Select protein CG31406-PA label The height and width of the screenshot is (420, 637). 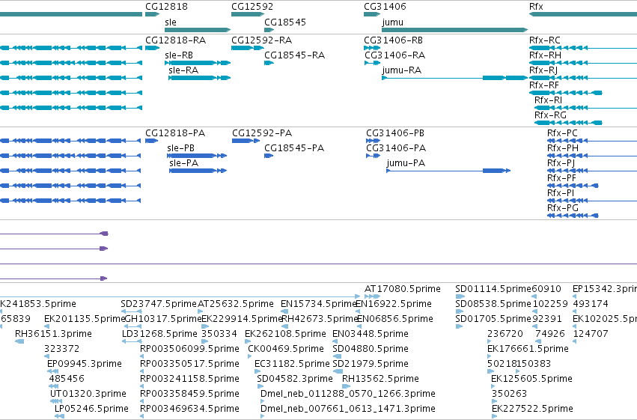pos(396,148)
